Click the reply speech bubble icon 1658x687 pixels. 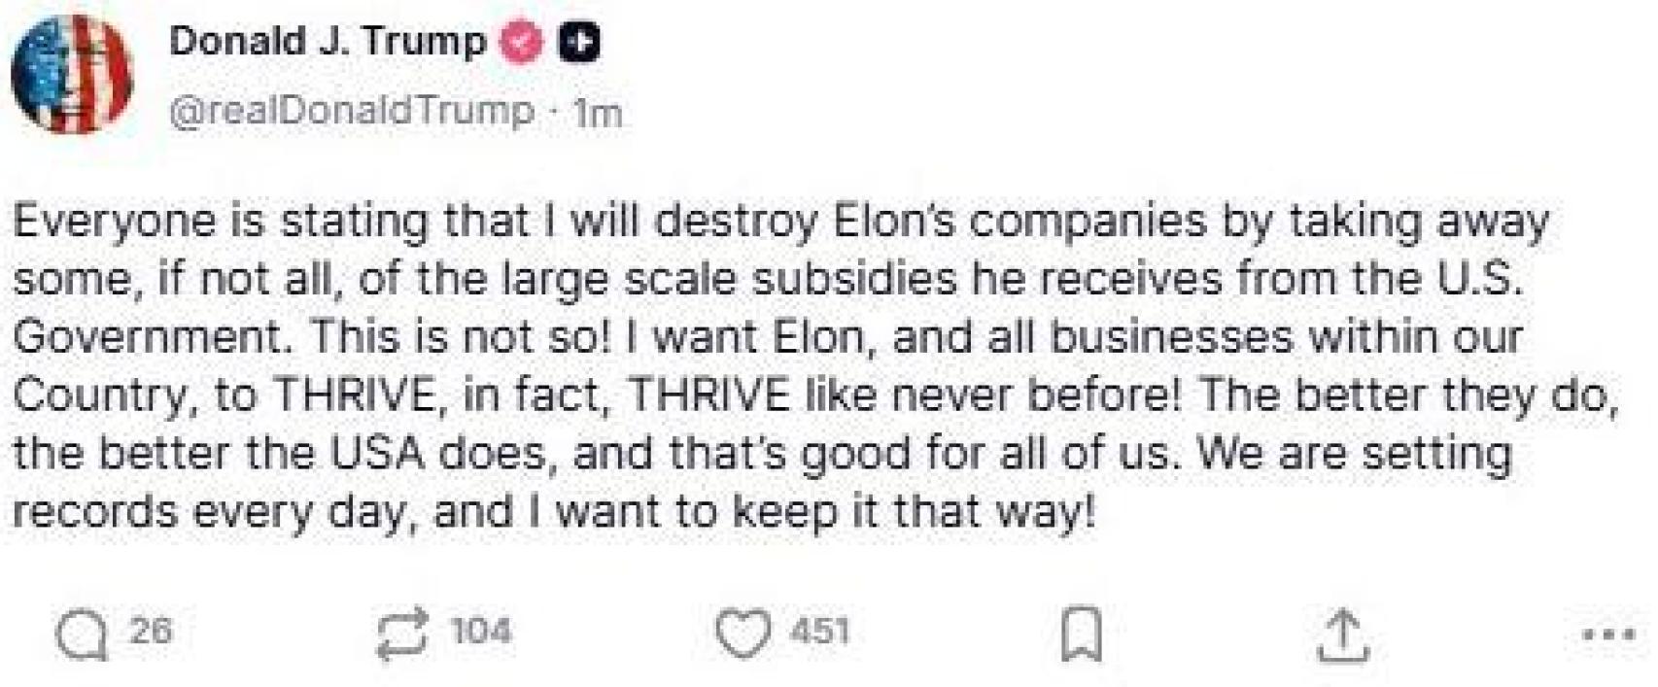click(82, 635)
